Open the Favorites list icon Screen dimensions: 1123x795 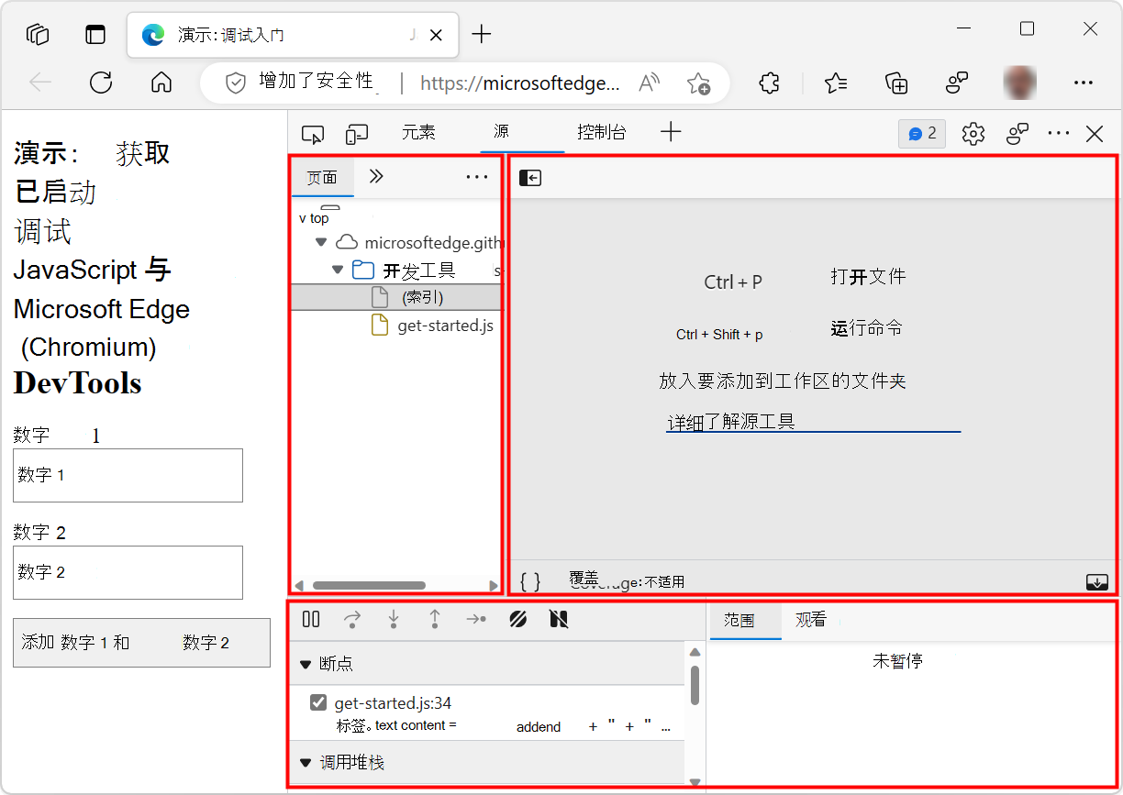[835, 83]
